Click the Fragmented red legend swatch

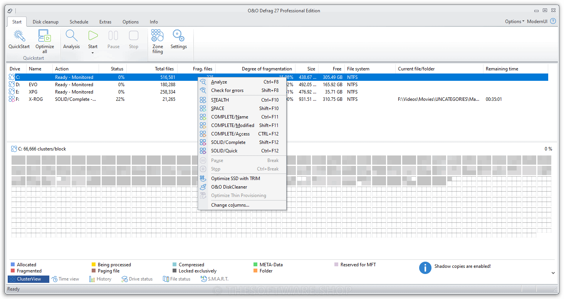pos(13,271)
